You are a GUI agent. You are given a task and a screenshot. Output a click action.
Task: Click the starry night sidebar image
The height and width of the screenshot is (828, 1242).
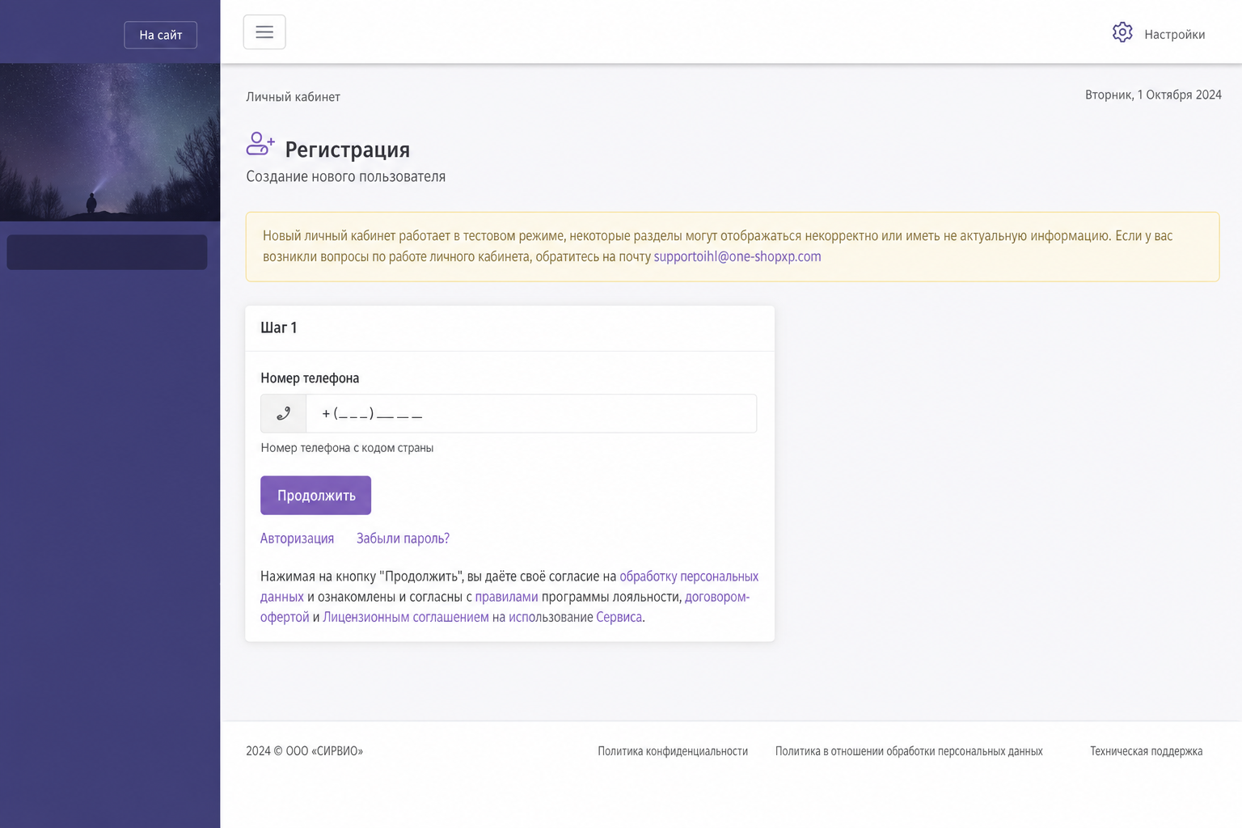pyautogui.click(x=110, y=142)
